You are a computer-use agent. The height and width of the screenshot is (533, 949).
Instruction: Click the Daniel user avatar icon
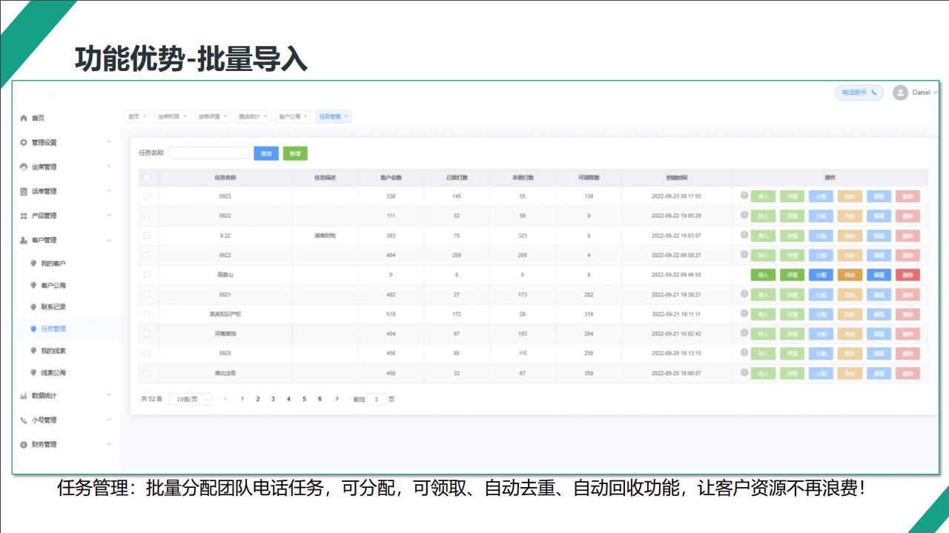(x=900, y=93)
